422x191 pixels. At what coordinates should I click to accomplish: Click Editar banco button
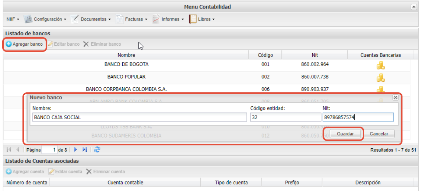(64, 44)
